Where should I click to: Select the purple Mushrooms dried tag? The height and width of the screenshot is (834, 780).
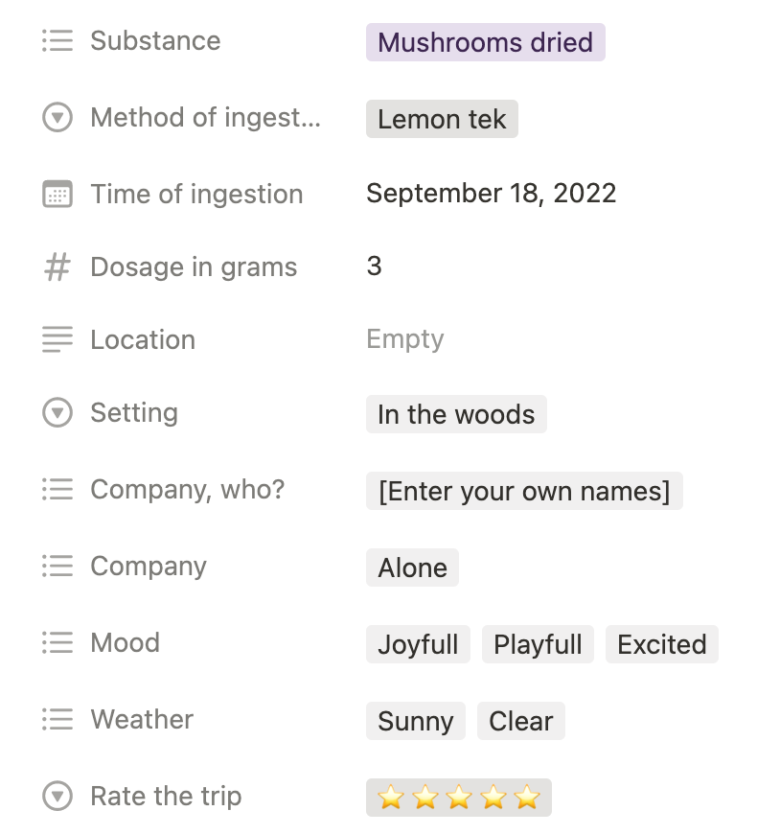[485, 43]
